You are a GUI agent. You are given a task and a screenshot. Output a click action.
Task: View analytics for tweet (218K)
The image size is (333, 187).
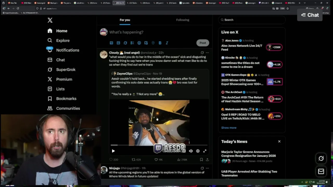point(182,160)
